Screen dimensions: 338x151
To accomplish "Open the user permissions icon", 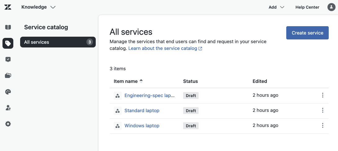I will point(8,108).
